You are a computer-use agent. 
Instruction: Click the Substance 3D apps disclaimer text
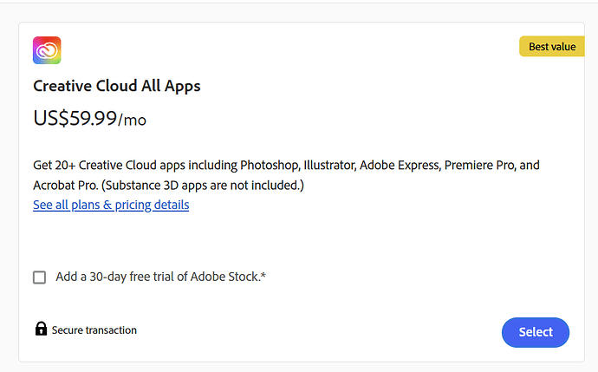[203, 186]
